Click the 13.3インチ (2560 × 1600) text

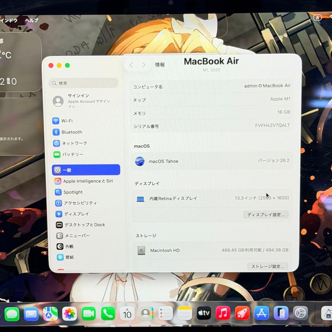click(262, 198)
